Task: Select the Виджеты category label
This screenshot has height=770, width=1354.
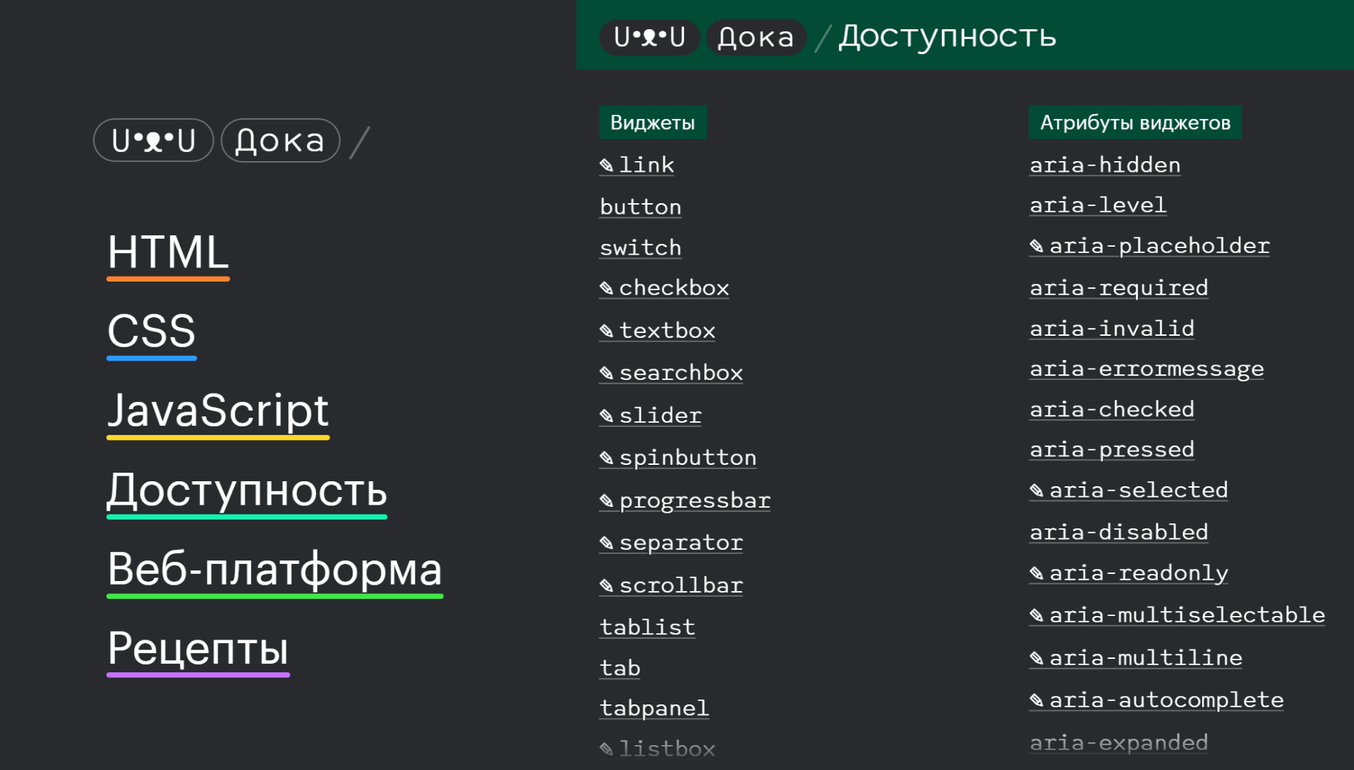Action: (x=652, y=123)
